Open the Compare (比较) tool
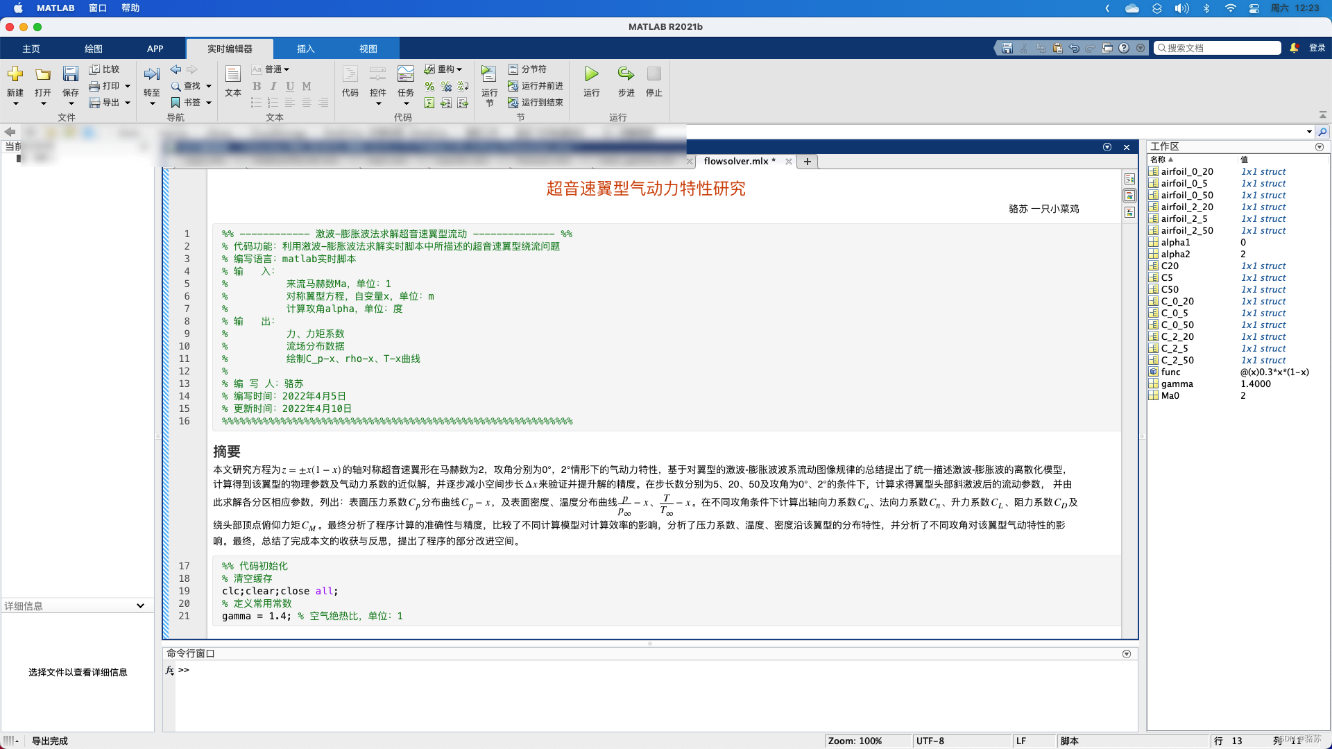 (104, 69)
